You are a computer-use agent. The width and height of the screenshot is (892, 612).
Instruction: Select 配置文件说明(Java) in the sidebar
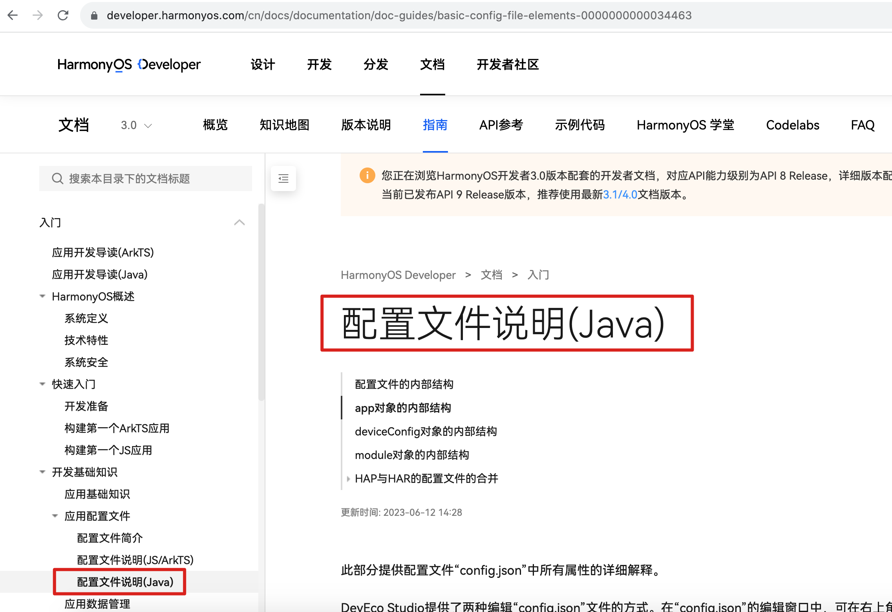click(125, 582)
